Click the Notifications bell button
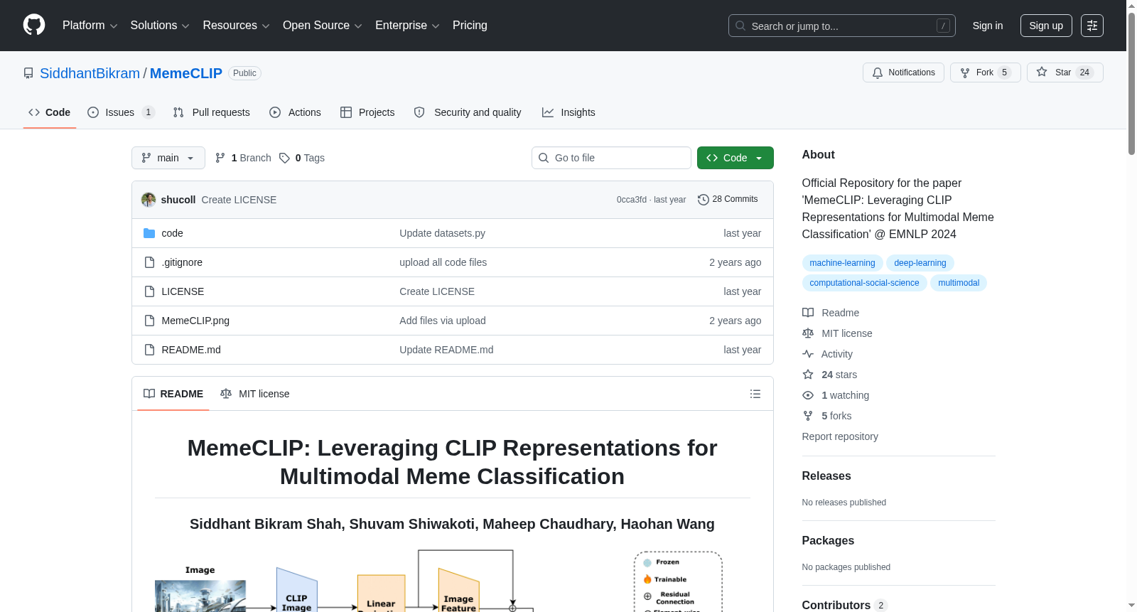Image resolution: width=1137 pixels, height=612 pixels. tap(903, 73)
